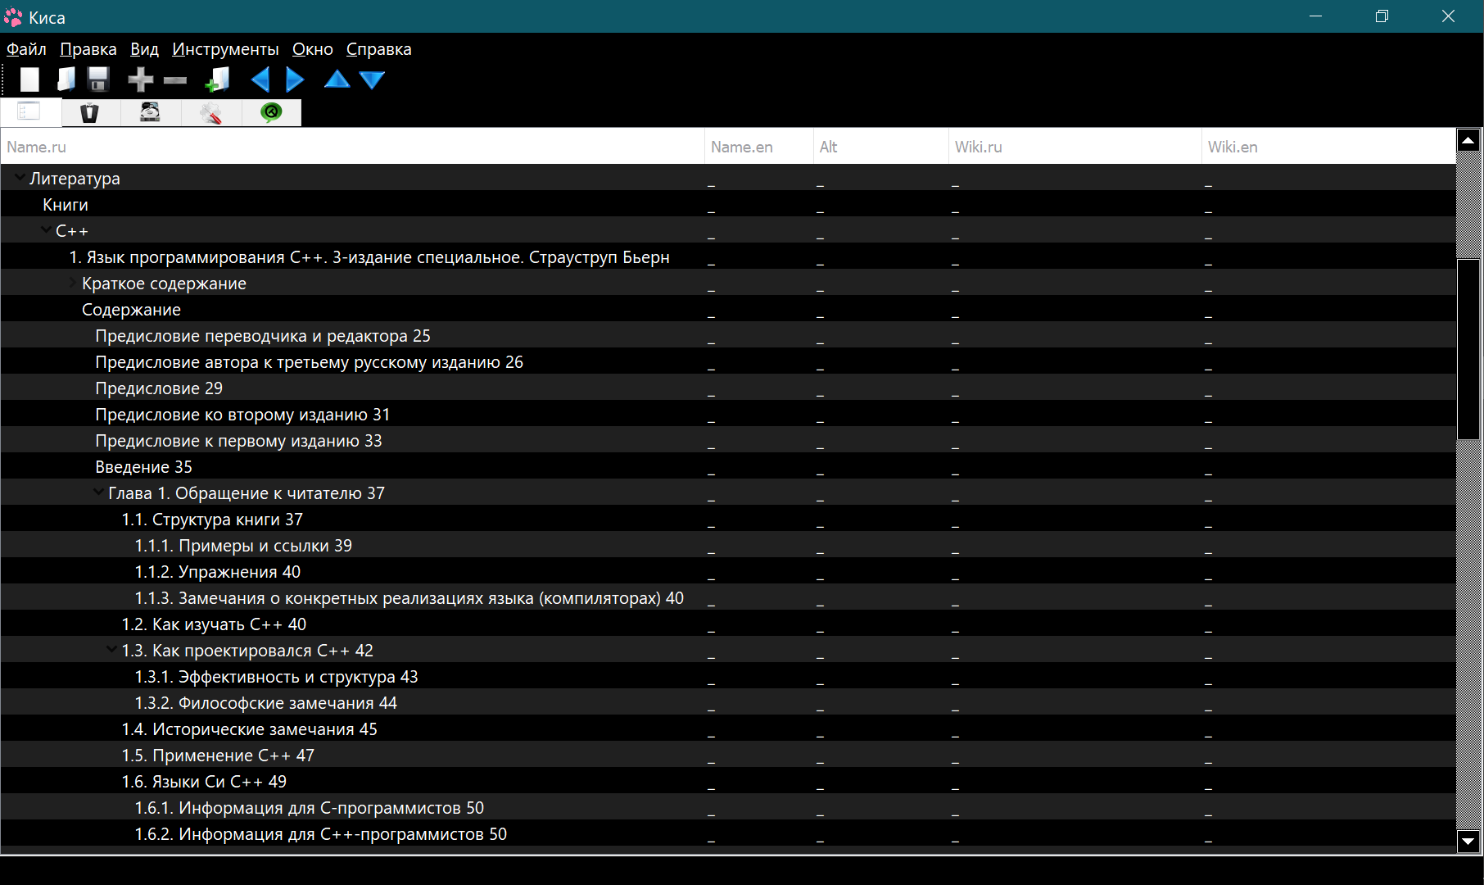Add an item with the gray plus icon
Viewport: 1484px width, 885px height.
141,79
